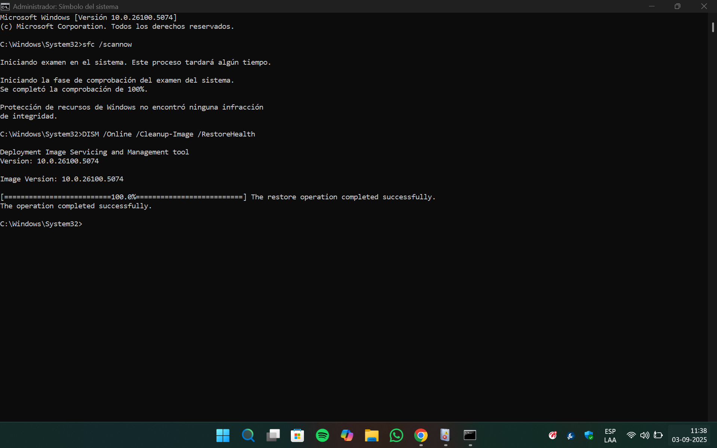Open Wi-Fi network settings icon
Viewport: 717px width, 448px height.
(x=631, y=435)
